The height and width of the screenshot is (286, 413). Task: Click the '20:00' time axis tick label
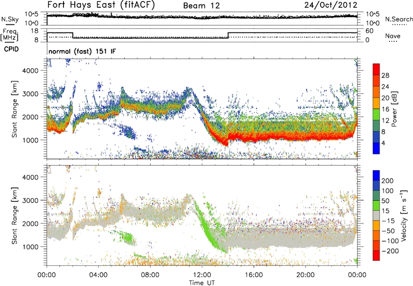pos(305,275)
